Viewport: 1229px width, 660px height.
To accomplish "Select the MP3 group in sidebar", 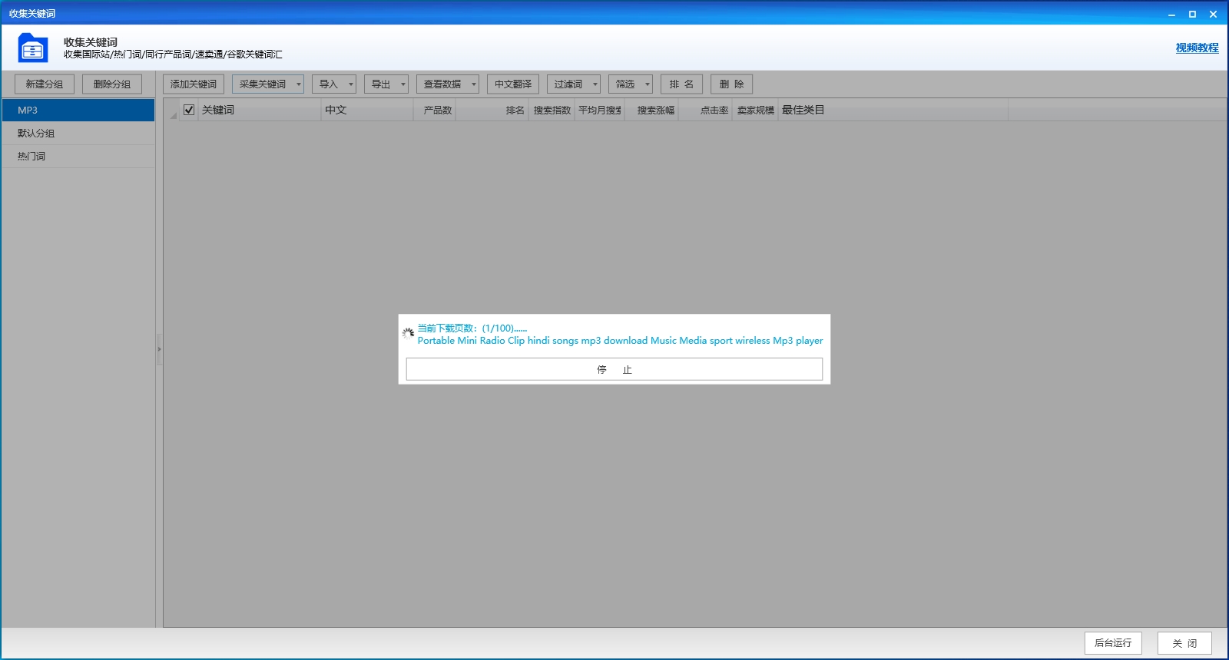I will click(78, 110).
